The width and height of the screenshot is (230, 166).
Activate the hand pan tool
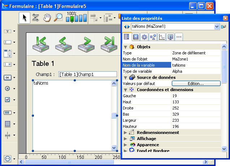(x=47, y=18)
